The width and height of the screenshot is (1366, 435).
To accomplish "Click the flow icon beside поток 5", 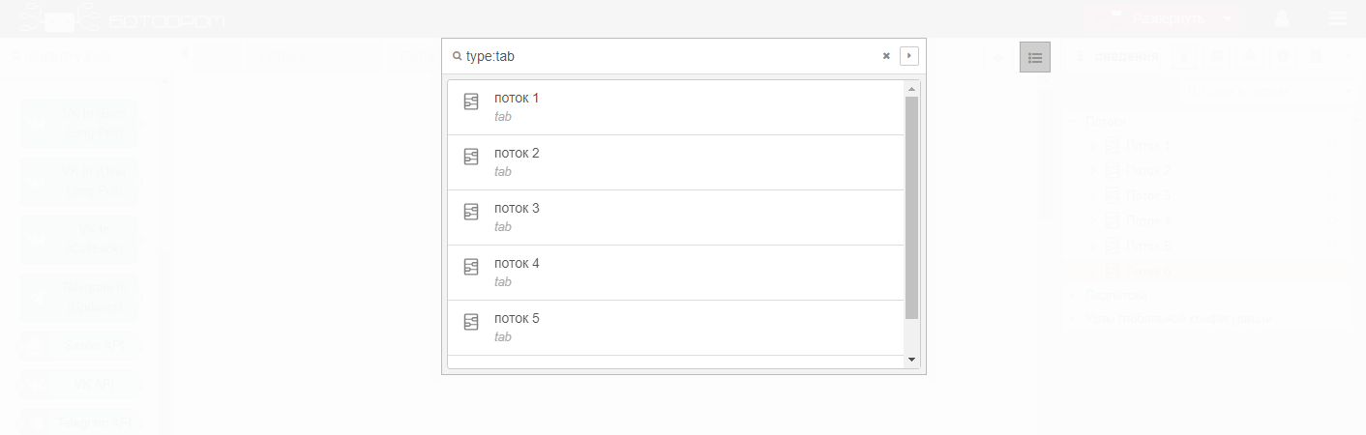I will click(471, 322).
